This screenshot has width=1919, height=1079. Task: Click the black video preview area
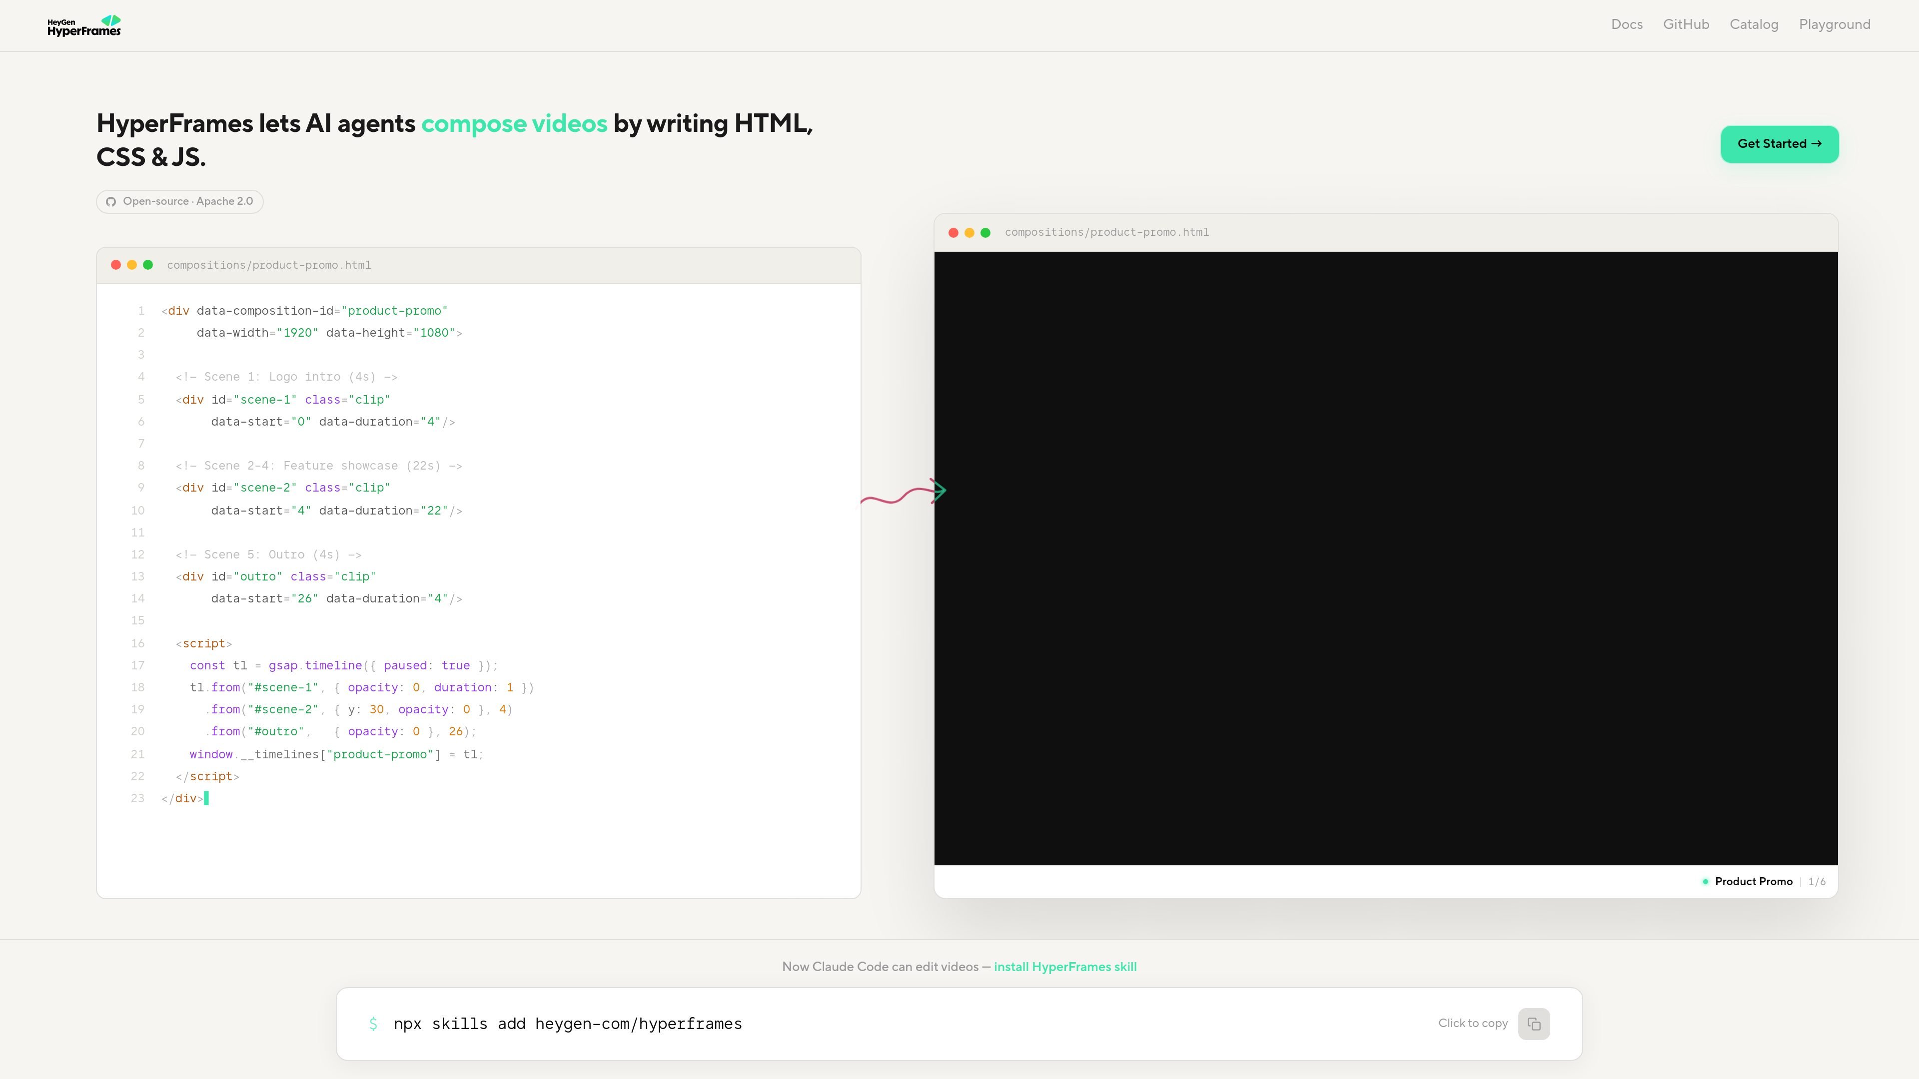[1386, 558]
